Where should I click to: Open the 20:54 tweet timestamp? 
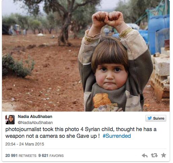pyautogui.click(x=10, y=144)
